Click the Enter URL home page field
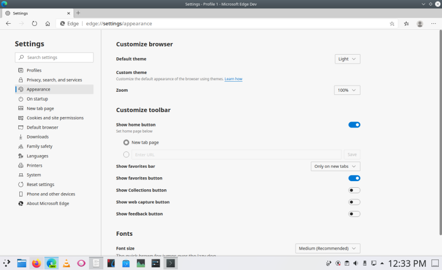 (236, 155)
